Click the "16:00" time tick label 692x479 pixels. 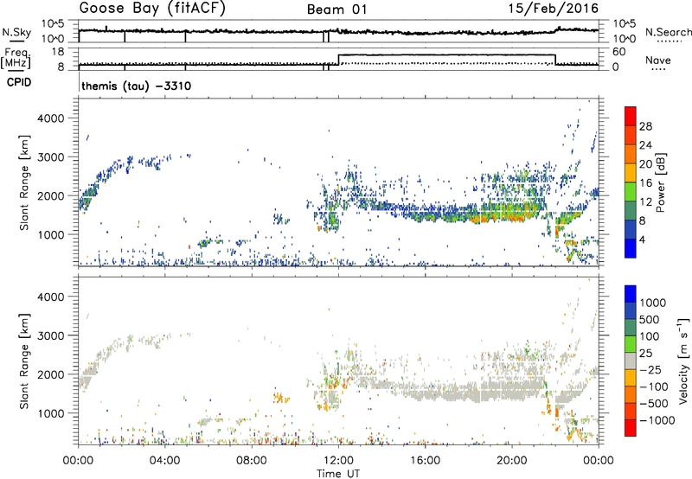[425, 461]
